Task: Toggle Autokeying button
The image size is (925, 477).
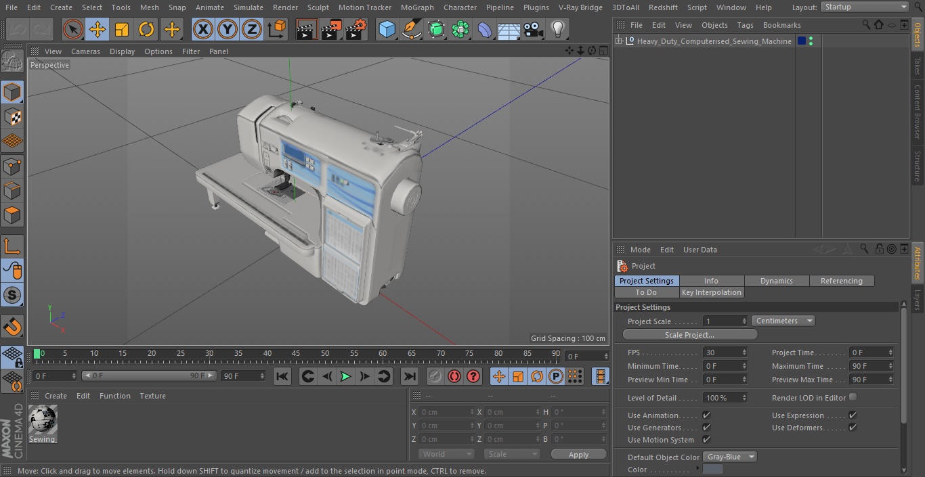Action: click(454, 376)
